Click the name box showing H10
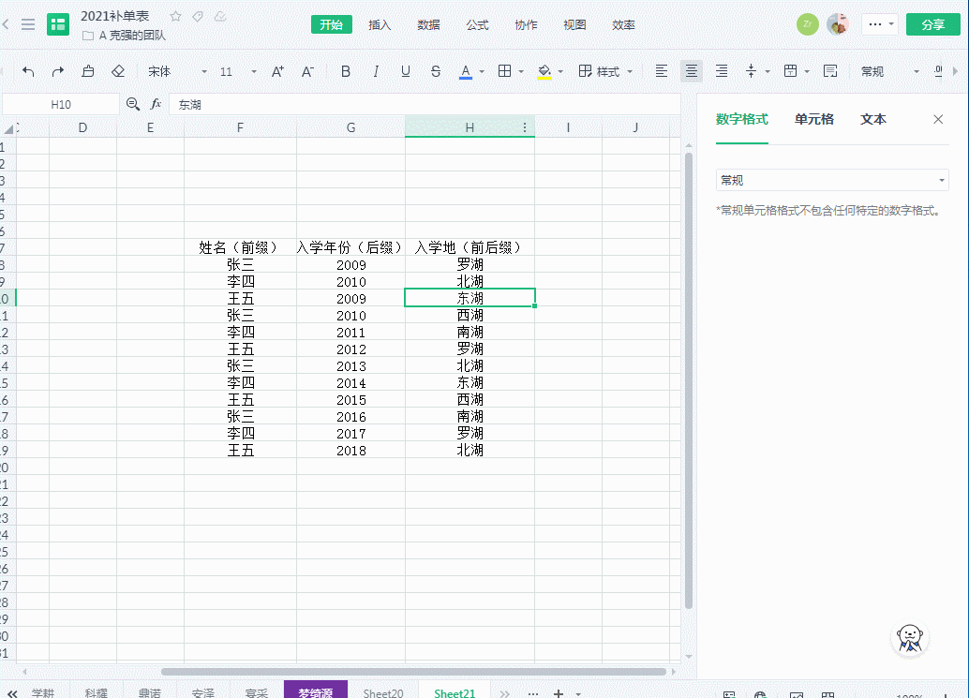Screen dimensions: 969x698 click(61, 104)
